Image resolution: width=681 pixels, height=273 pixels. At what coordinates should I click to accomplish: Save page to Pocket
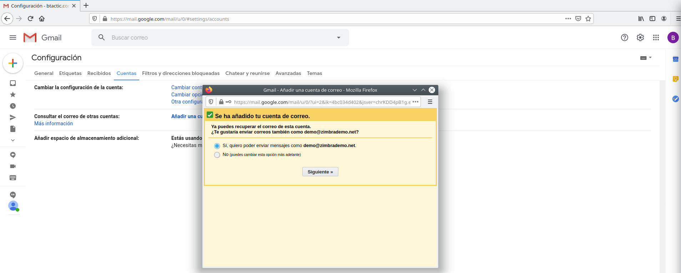[x=578, y=19]
